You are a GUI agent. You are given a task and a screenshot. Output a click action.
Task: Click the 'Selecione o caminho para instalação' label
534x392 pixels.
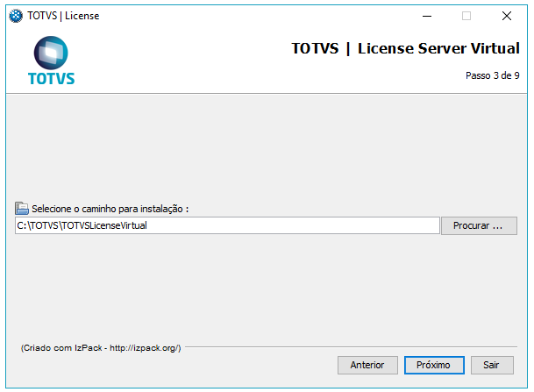tap(110, 209)
